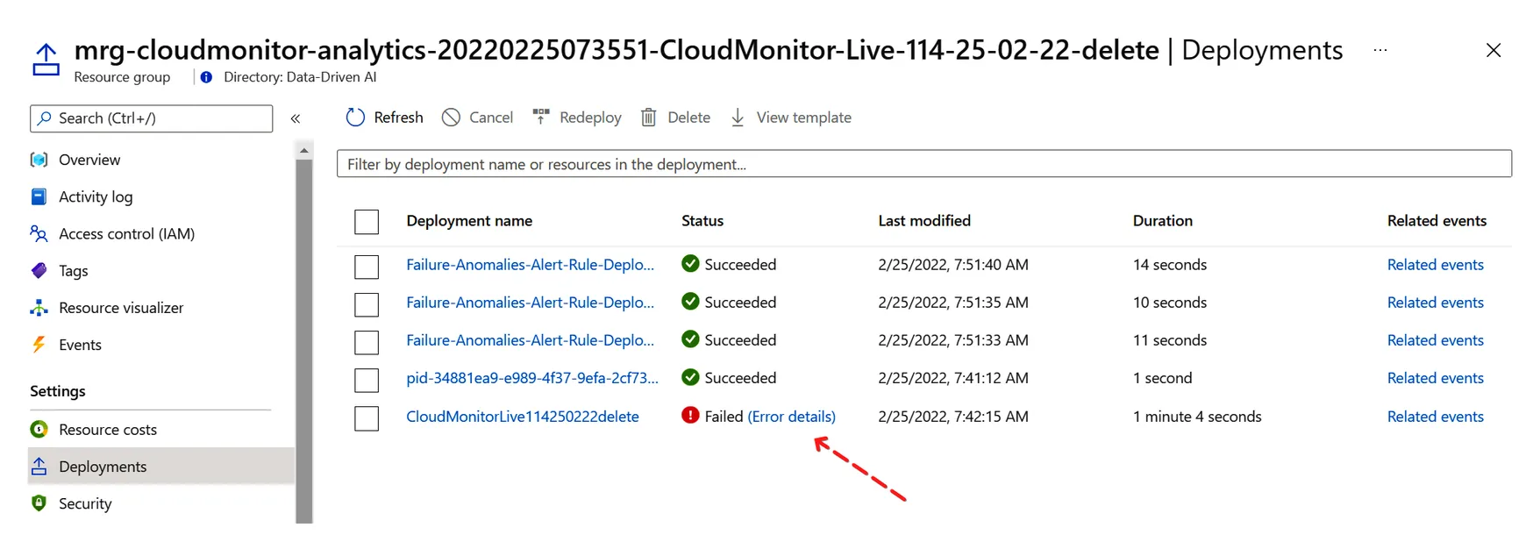1540x549 pixels.
Task: Open deployment modified 7:51:33 AM link
Action: [530, 340]
